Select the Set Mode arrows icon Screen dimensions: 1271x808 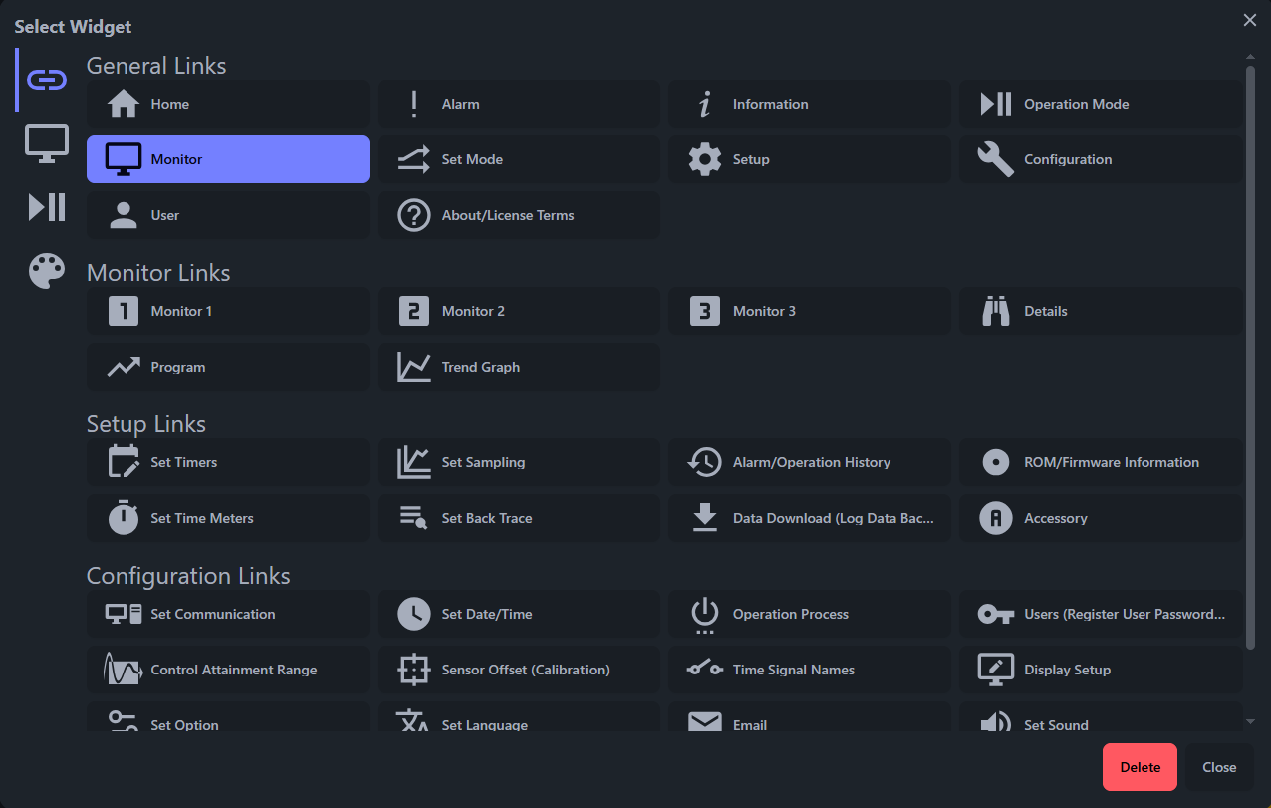(414, 159)
